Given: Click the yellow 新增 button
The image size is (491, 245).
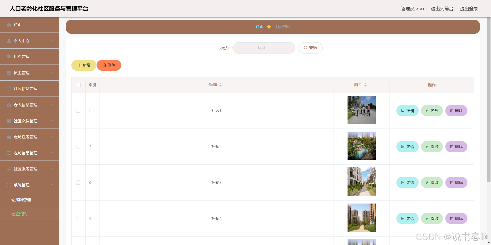Looking at the screenshot, I should pos(84,65).
